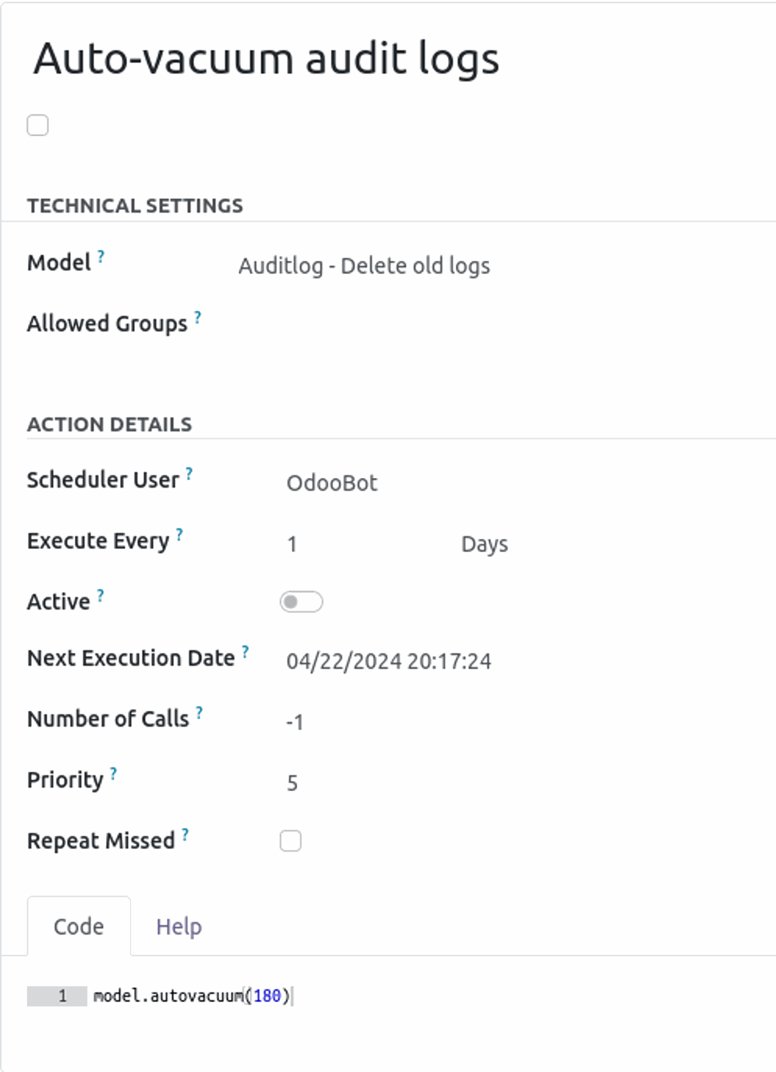Switch to the Help tab
Viewport: 776px width, 1072px height.
(179, 927)
